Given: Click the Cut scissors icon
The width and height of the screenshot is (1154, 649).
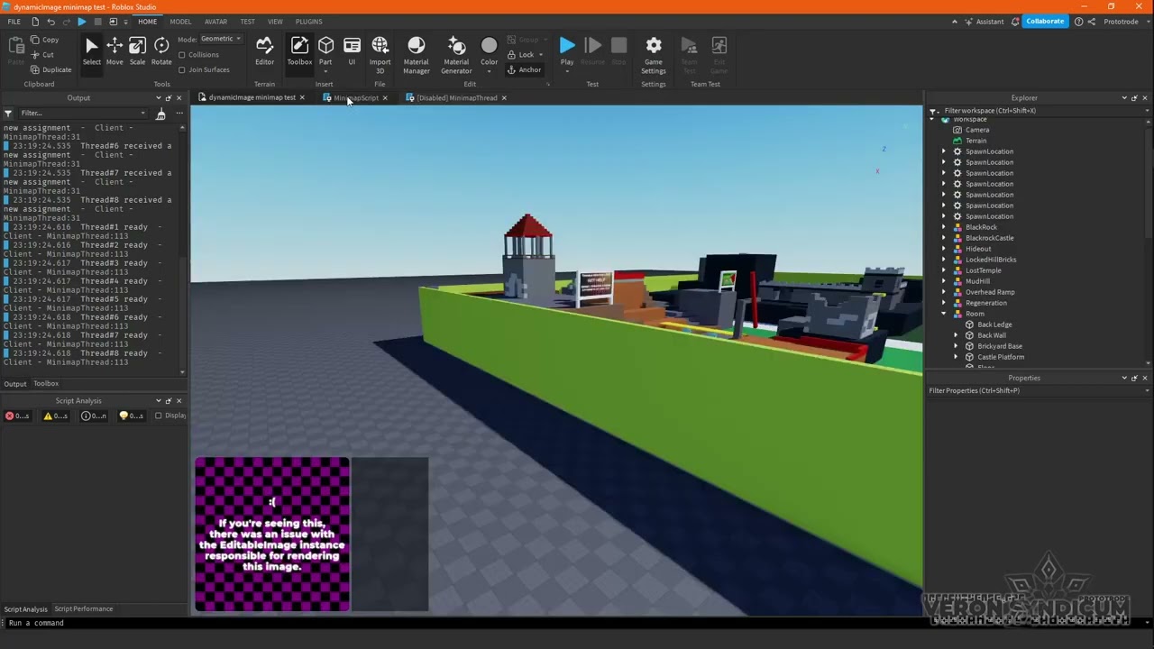Looking at the screenshot, I should pos(36,55).
